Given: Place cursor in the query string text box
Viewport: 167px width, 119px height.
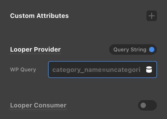Looking at the screenshot, I should [96, 70].
